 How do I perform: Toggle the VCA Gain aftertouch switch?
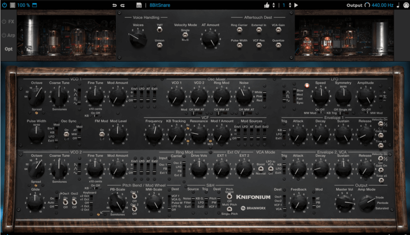point(278,30)
